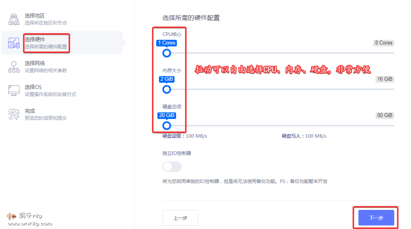Jump to the 完成 step

30,111
